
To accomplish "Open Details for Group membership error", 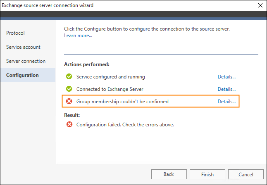I will 226,102.
